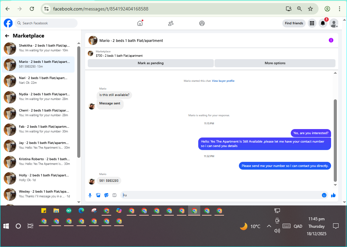Click the Task View taskbar icon
347x247 pixels.
click(x=30, y=226)
